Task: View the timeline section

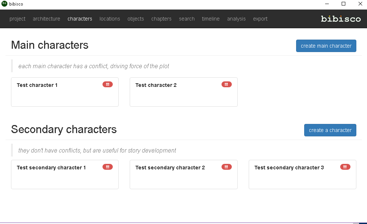Action: click(211, 19)
